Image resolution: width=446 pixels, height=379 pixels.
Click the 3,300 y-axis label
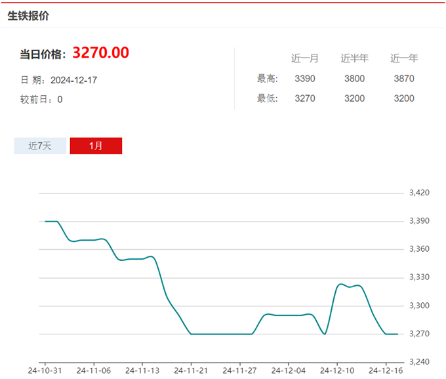419,306
